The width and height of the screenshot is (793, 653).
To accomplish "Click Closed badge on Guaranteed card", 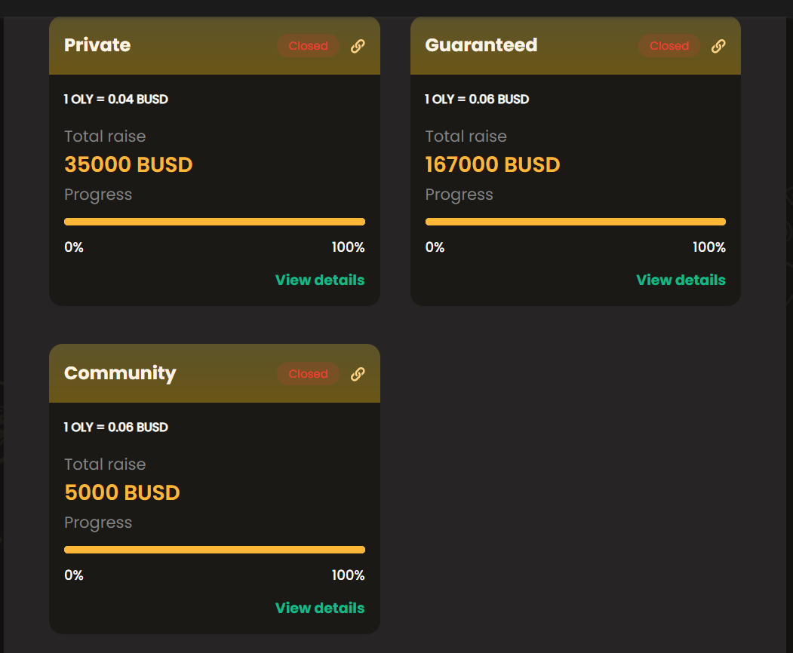I will click(669, 46).
